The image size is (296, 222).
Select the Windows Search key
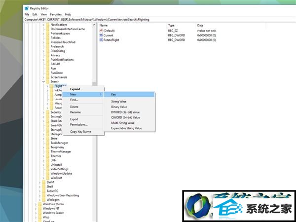pyautogui.click(x=53, y=213)
